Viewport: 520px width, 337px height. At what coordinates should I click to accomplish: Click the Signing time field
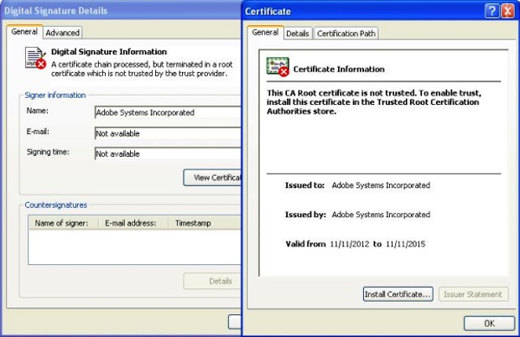[168, 154]
